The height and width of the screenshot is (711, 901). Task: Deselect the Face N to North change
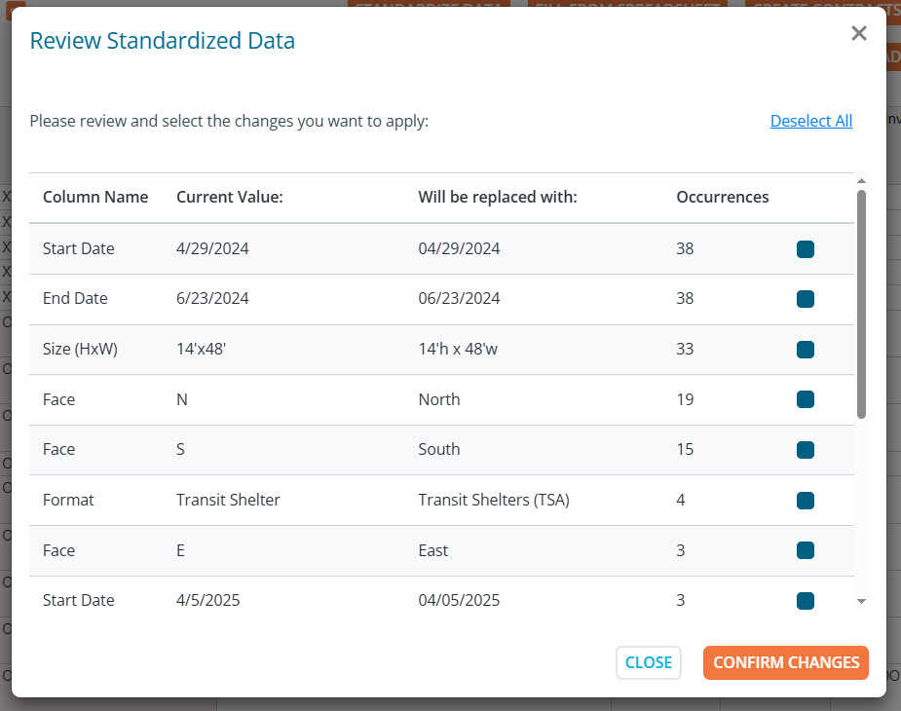pyautogui.click(x=805, y=399)
